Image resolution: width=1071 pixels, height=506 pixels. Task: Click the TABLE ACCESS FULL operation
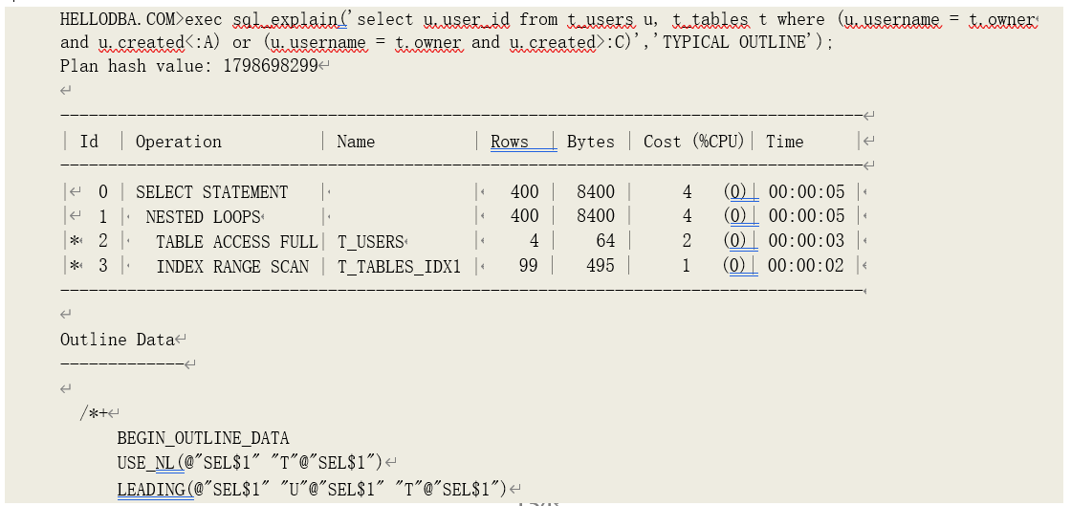tap(236, 242)
